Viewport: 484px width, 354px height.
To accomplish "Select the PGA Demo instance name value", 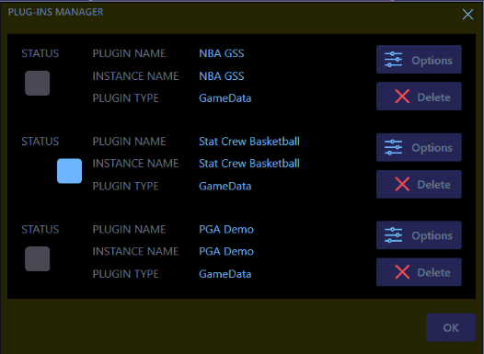I will coord(226,251).
